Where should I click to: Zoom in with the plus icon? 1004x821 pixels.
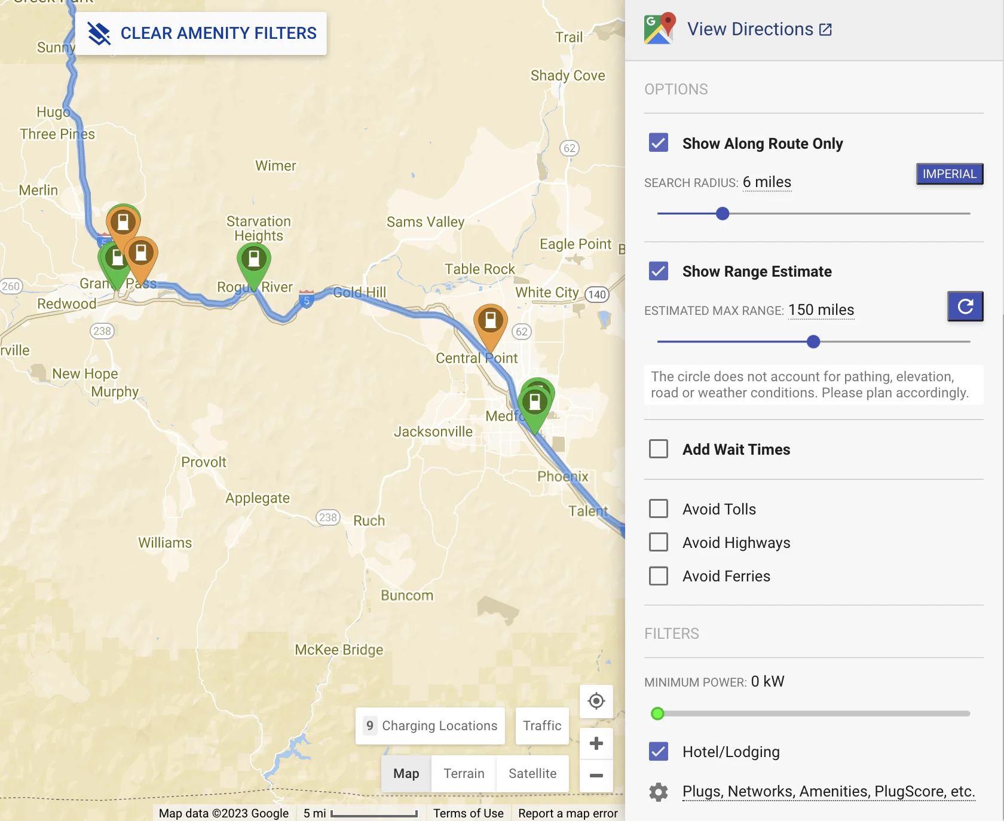point(596,743)
